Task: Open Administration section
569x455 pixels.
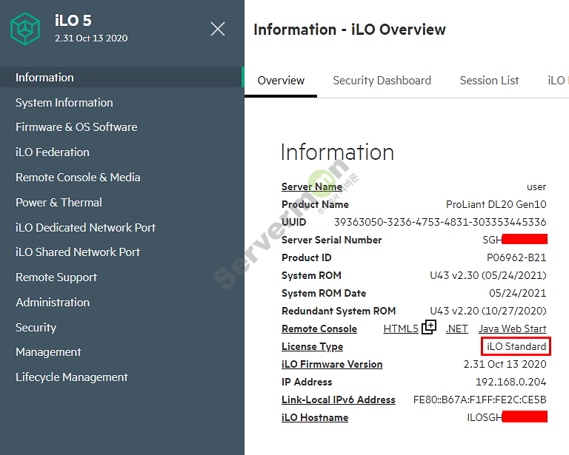Action: coord(53,302)
